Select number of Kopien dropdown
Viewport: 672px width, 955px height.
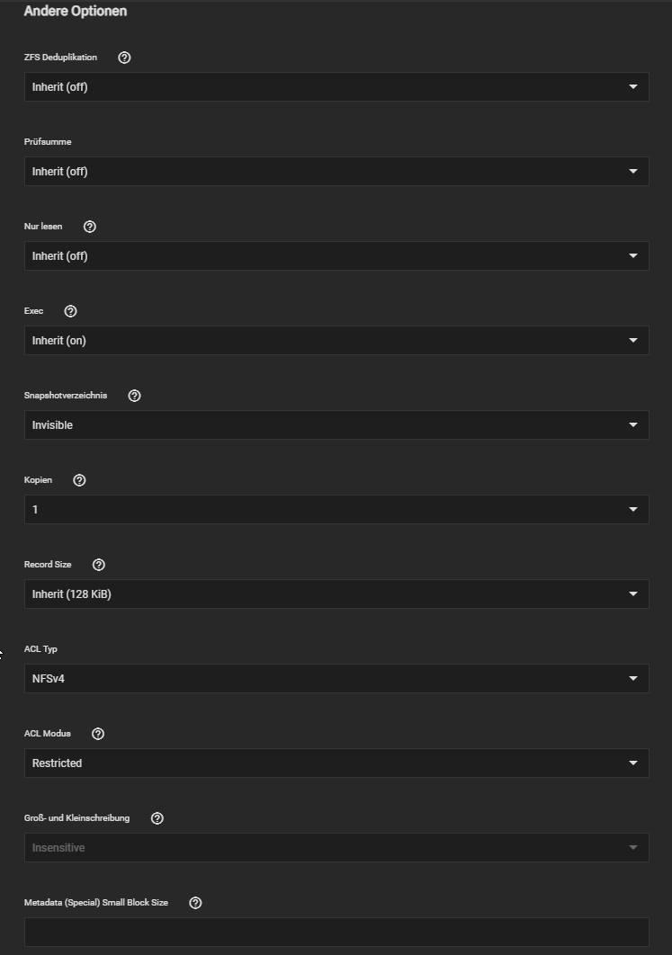tap(336, 509)
